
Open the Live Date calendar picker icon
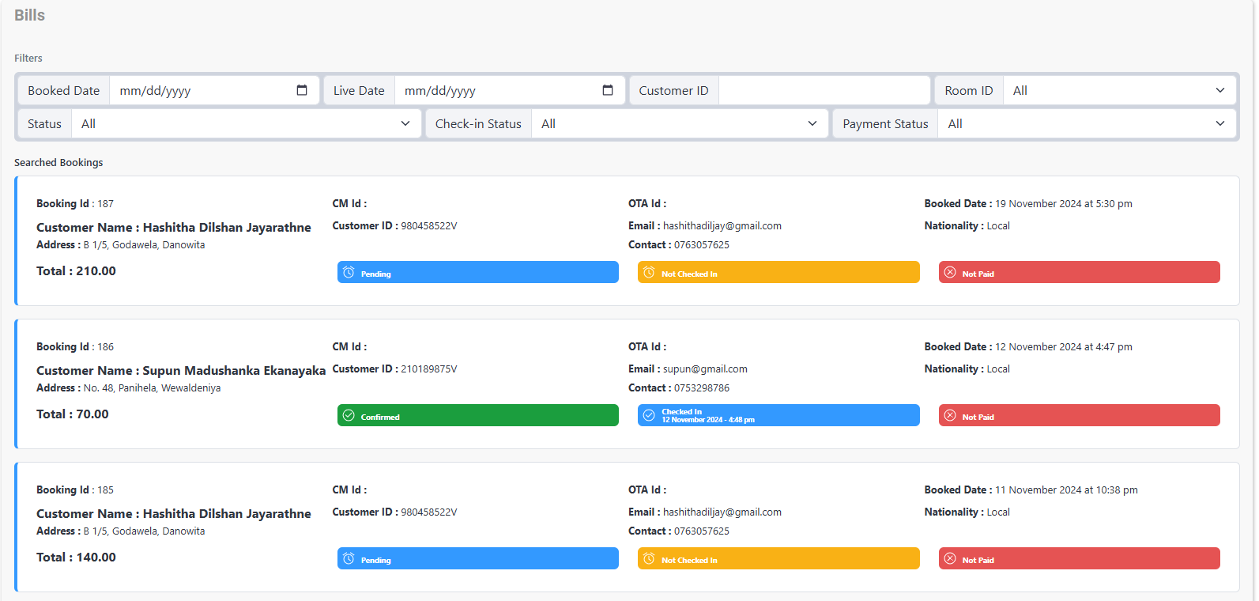pos(608,90)
